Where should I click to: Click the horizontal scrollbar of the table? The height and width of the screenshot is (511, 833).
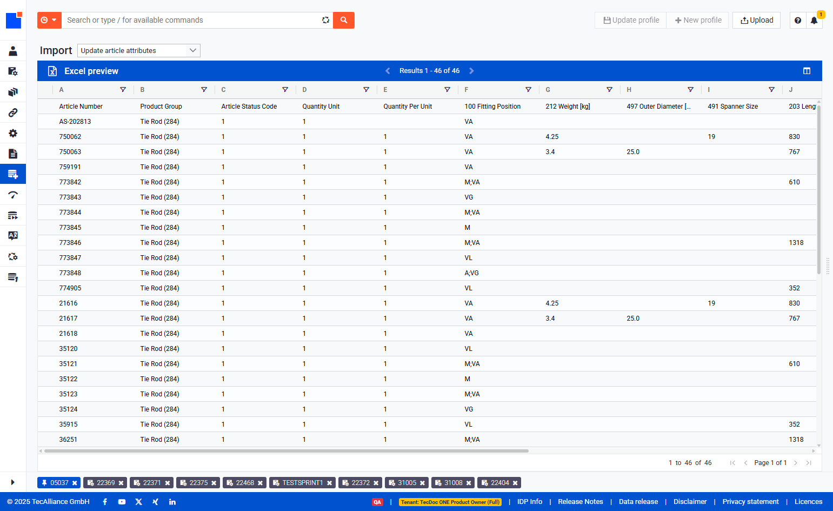pyautogui.click(x=286, y=450)
